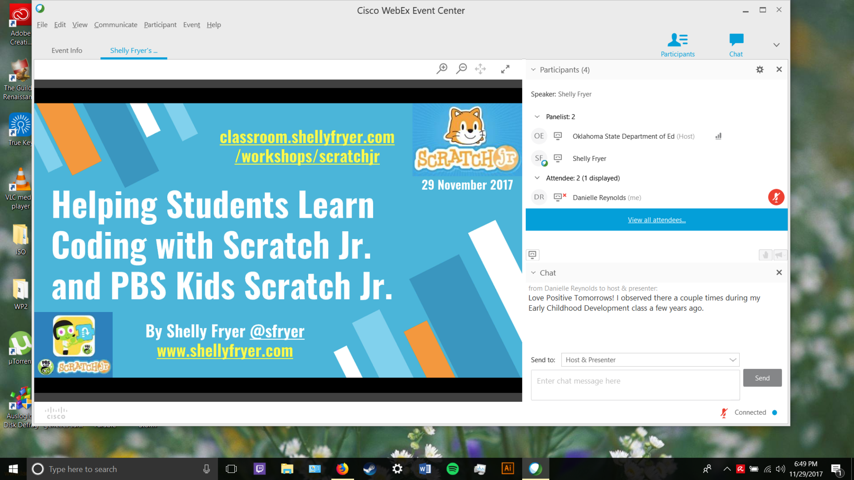Switch to the Event Info tab

click(x=67, y=50)
